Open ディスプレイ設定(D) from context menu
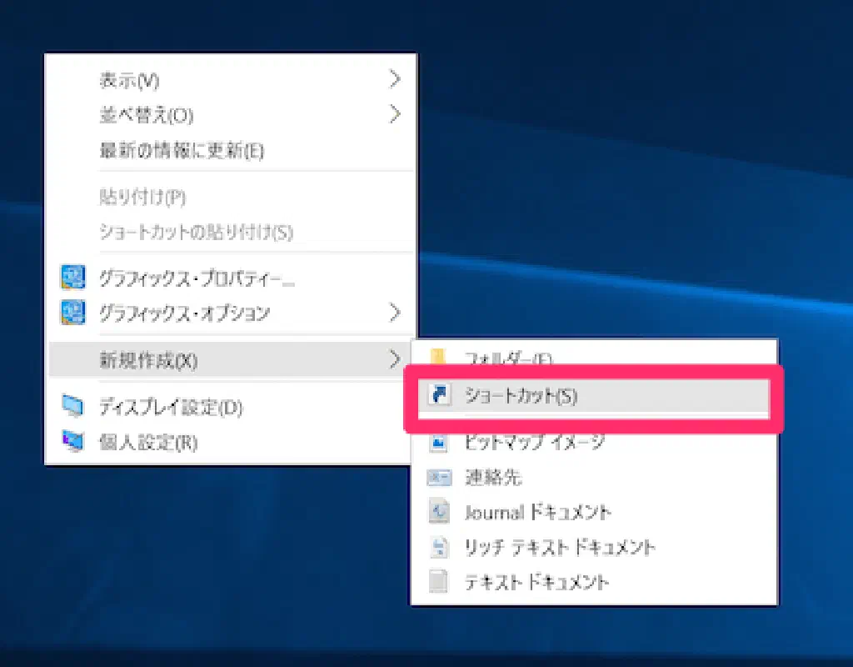This screenshot has height=667, width=853. click(x=171, y=408)
